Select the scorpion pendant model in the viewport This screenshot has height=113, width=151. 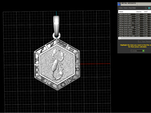57,64
